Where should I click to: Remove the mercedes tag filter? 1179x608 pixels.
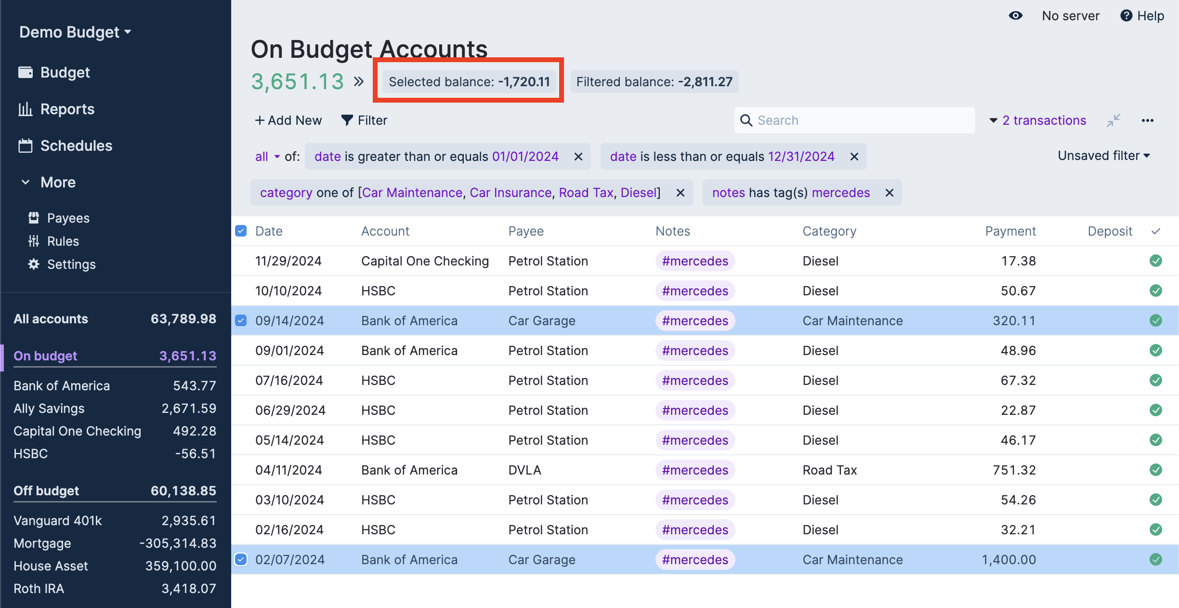click(889, 193)
